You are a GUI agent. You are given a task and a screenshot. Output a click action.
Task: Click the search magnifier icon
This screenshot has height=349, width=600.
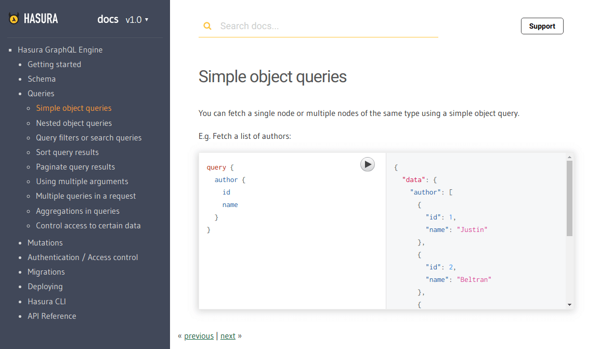(x=207, y=26)
